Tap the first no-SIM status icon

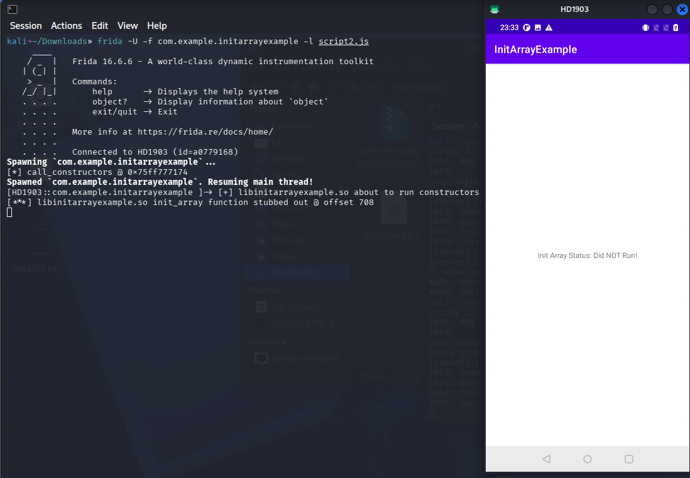pos(656,28)
